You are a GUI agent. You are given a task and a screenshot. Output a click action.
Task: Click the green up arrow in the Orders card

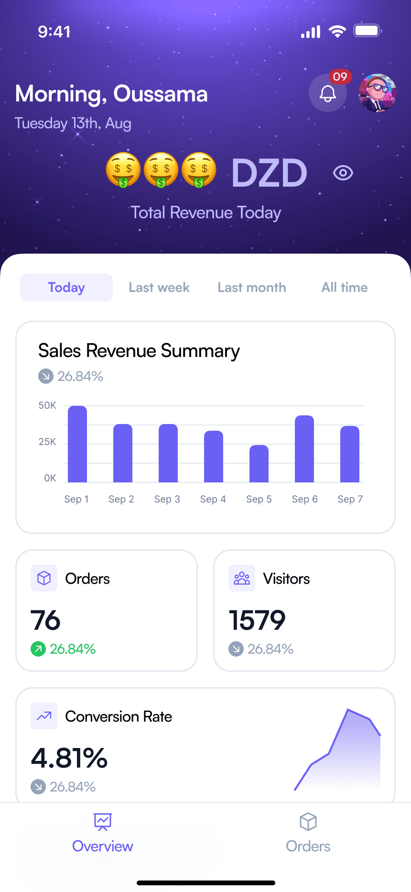point(38,649)
